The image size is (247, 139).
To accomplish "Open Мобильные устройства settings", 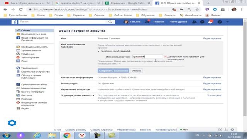I will coord(35,72).
